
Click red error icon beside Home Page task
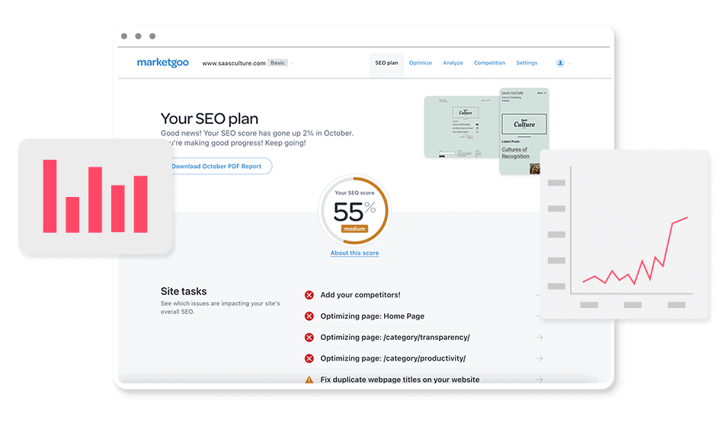(309, 316)
